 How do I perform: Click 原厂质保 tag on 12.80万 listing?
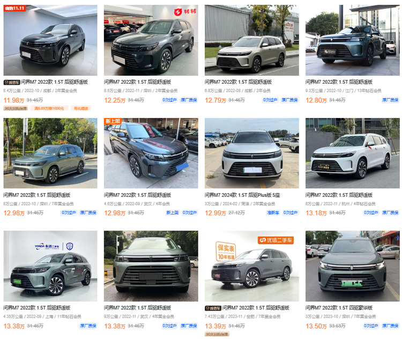(390, 100)
